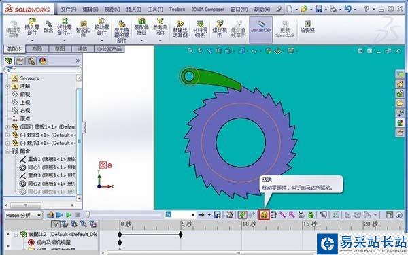Viewport: 408px width, 255px height.
Task: Select 视向及相机视图 in motion tree
Action: [53, 242]
